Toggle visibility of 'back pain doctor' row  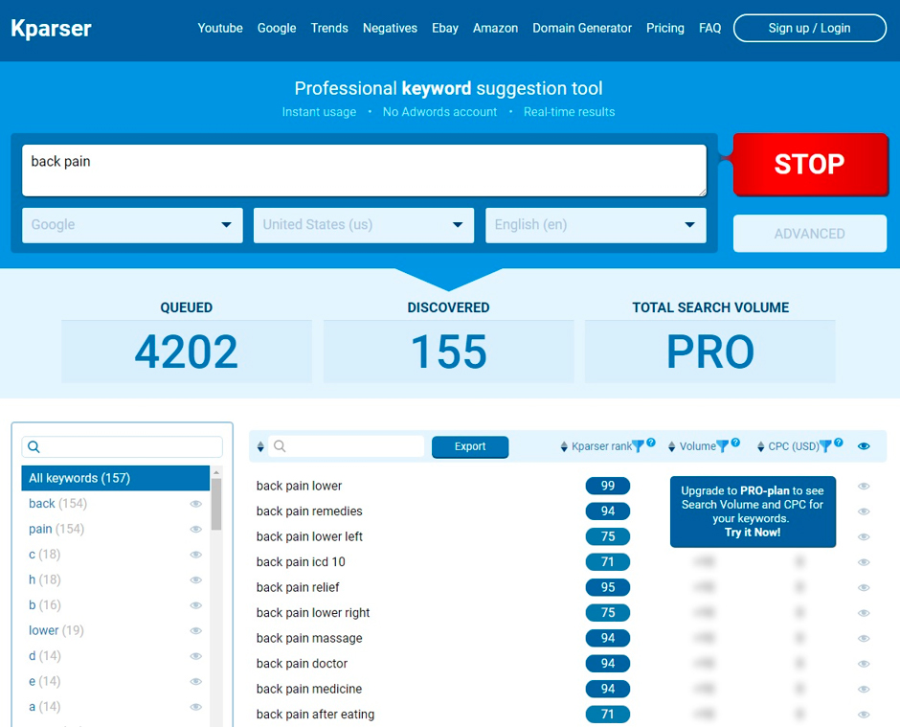tap(864, 663)
